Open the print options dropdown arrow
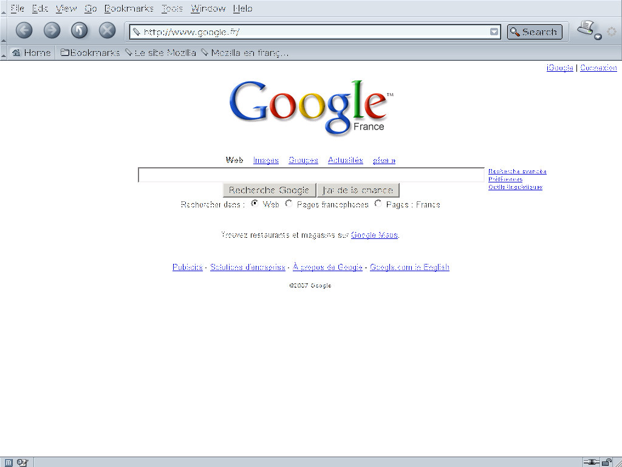Image resolution: width=622 pixels, height=467 pixels. click(598, 36)
